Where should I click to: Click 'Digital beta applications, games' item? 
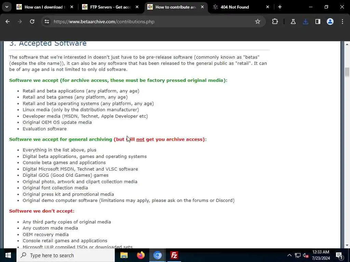[85, 156]
